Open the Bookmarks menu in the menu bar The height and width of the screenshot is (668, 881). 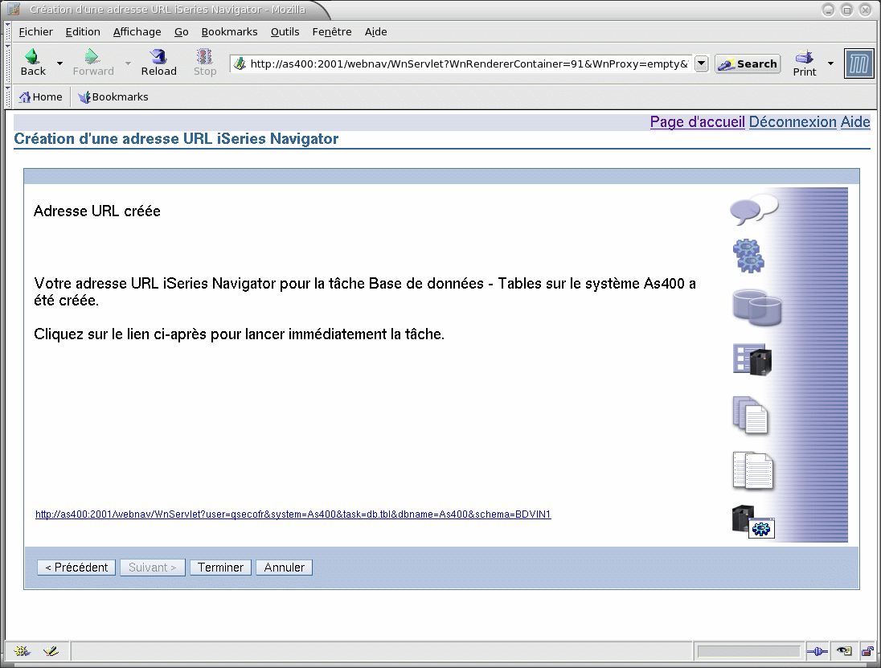[x=229, y=32]
